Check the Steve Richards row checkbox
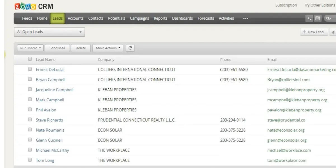 pyautogui.click(x=30, y=120)
